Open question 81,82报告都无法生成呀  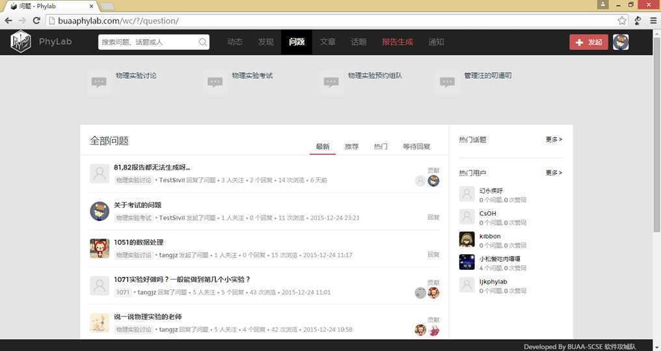[152, 167]
